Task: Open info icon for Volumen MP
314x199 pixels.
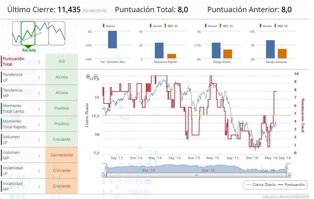Action: [39, 155]
